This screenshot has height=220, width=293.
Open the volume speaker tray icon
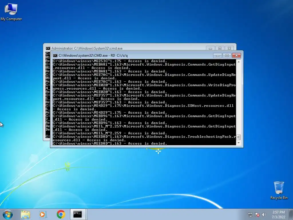click(x=264, y=215)
